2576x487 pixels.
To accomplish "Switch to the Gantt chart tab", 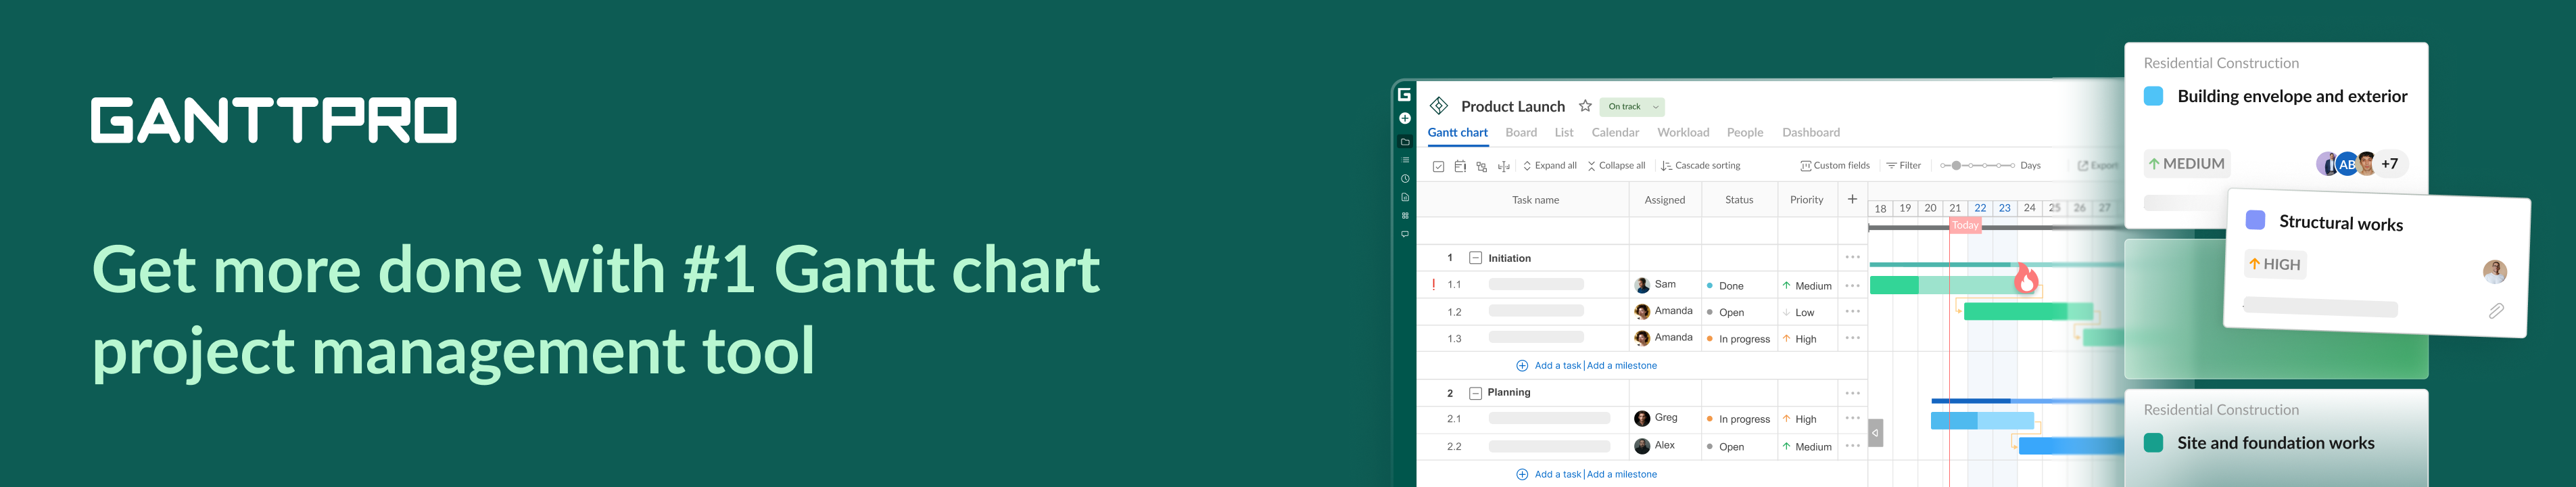I will point(1457,133).
